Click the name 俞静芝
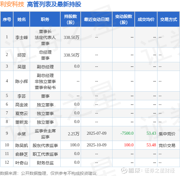180x176 pixels. click(x=22, y=154)
